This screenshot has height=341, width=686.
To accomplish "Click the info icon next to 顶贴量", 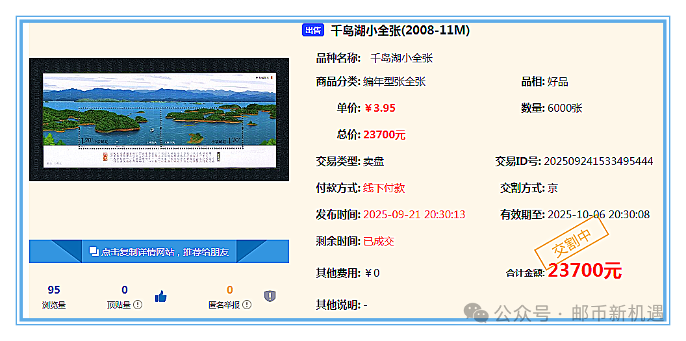I will [x=138, y=305].
